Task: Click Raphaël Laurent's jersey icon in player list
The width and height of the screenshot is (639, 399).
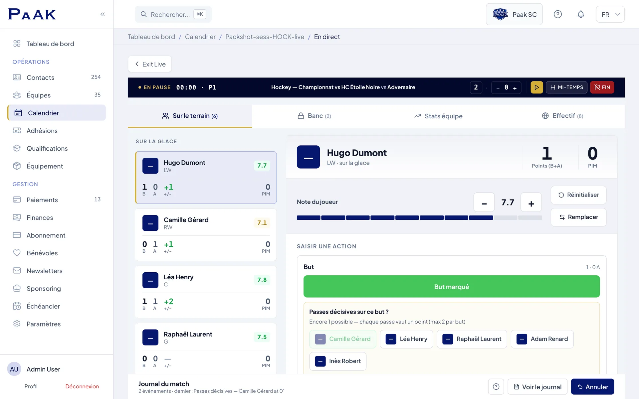Action: 150,337
